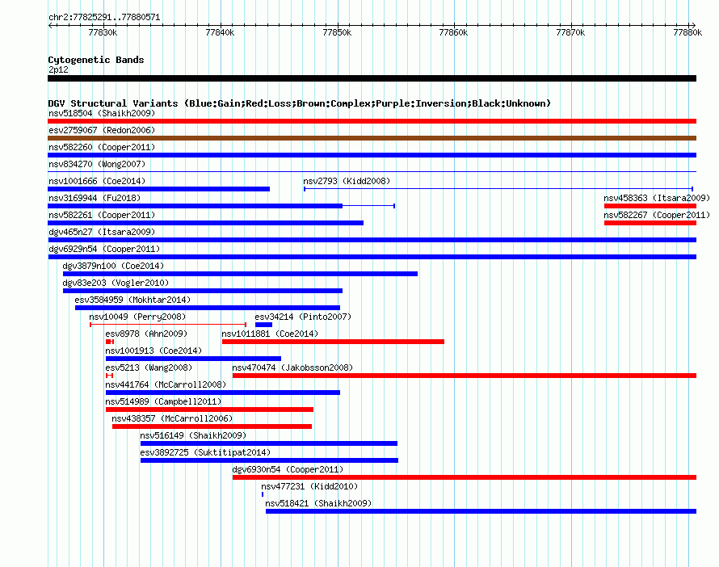Click the blue dgv3879n100 gain bar

point(240,274)
